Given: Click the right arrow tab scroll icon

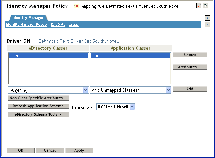Looking at the screenshot, I should (208, 18).
